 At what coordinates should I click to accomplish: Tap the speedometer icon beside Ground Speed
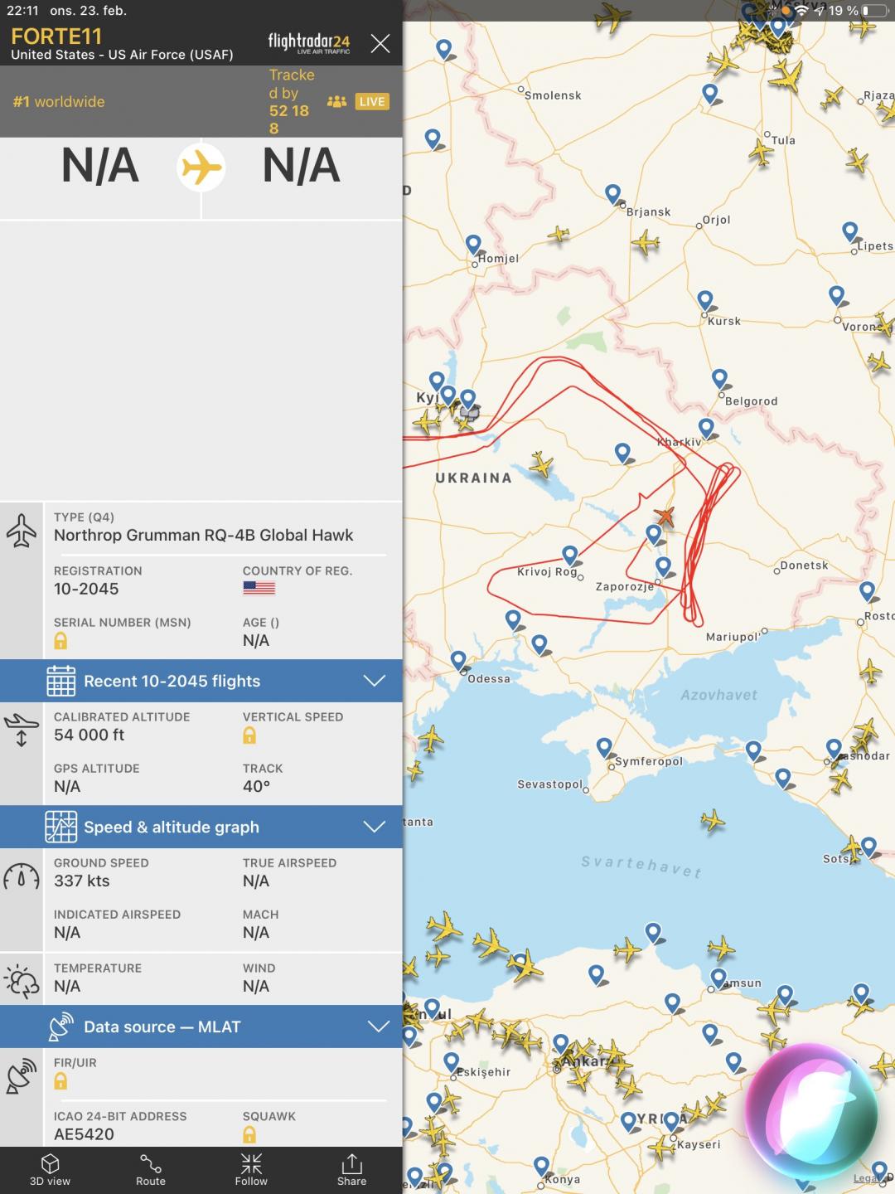22,876
